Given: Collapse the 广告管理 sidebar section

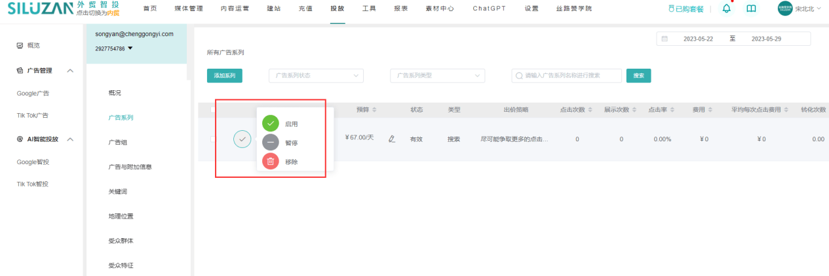Looking at the screenshot, I should pos(71,71).
